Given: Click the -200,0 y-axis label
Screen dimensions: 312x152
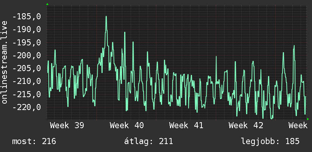Looking at the screenshot, I should point(27,56).
